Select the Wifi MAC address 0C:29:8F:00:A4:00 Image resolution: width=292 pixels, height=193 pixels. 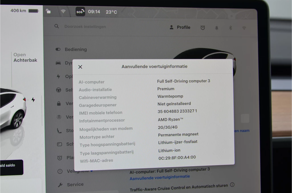[x=177, y=158]
